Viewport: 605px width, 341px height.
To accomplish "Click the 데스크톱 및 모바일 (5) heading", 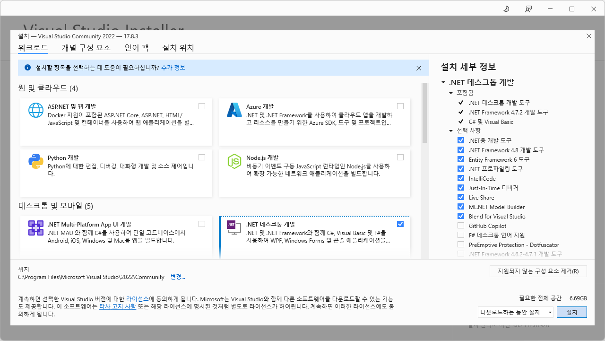I will [56, 206].
